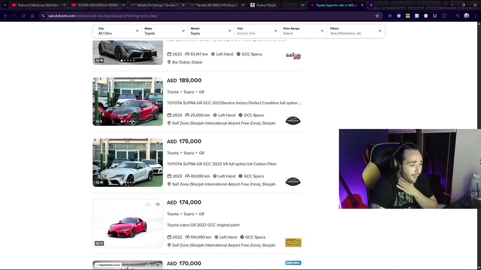The image size is (481, 270).
Task: Click the 104,000 km mileage text
Action: point(201,237)
